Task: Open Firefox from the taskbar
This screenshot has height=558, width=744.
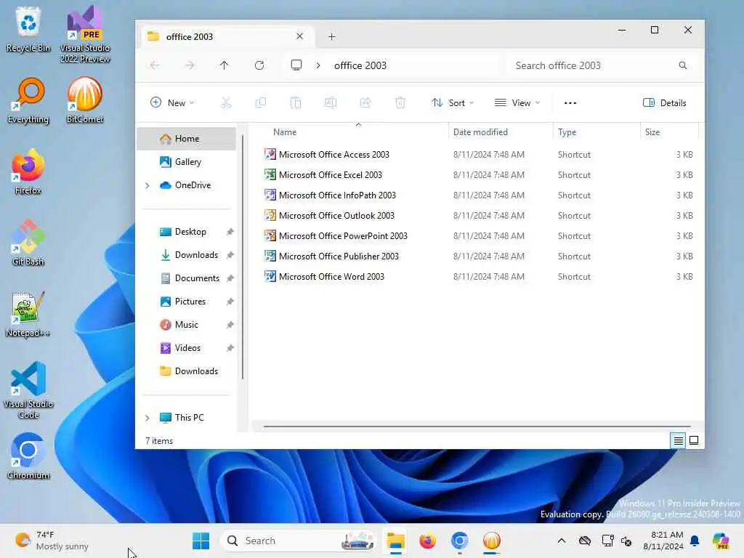Action: click(427, 541)
